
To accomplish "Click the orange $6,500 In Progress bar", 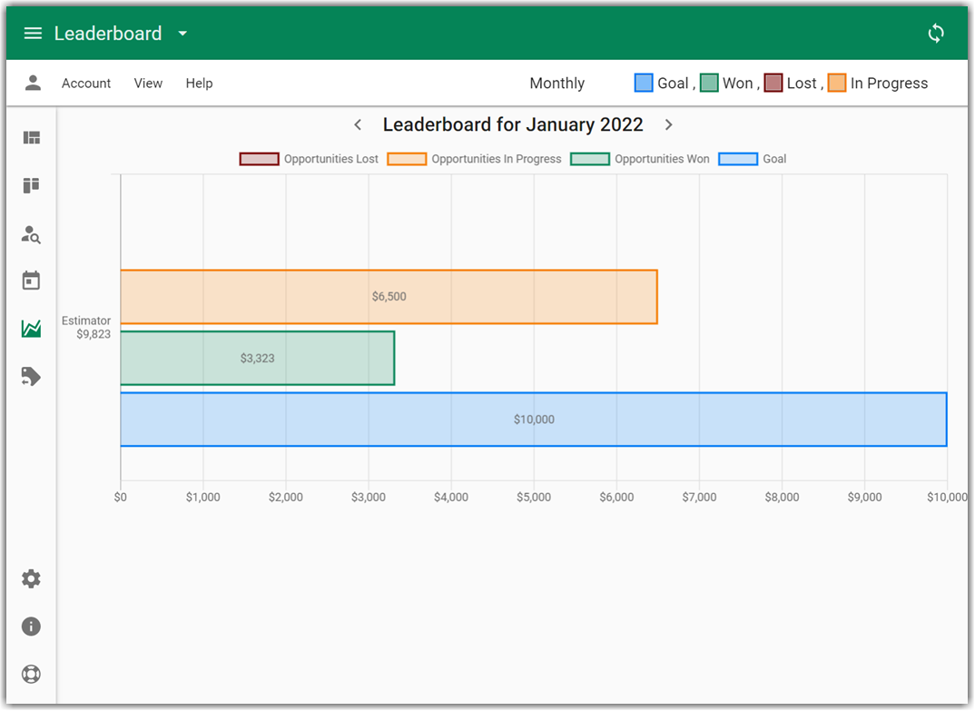I will pos(389,297).
